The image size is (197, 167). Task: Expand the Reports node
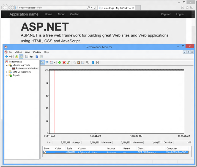tap(7, 75)
